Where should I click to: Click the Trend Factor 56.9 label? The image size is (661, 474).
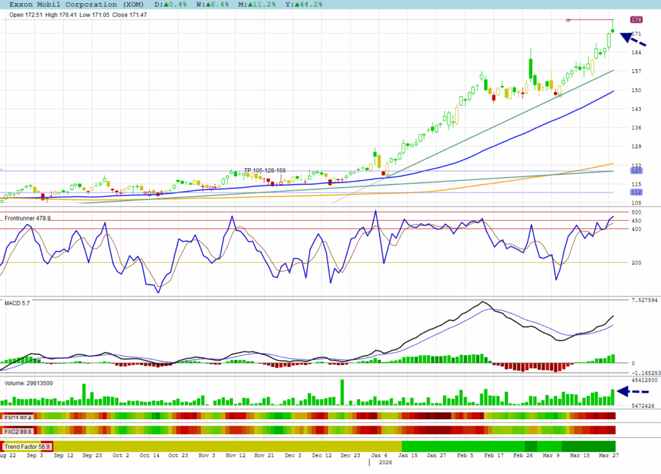[x=27, y=446]
